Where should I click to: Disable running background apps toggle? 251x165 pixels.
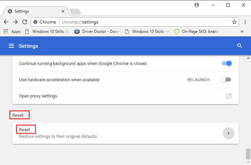[x=227, y=63]
